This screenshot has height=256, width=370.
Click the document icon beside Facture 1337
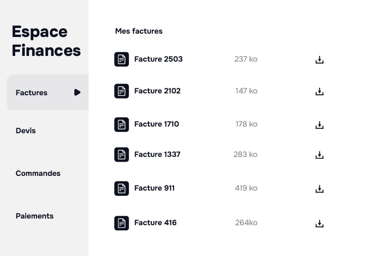121,155
